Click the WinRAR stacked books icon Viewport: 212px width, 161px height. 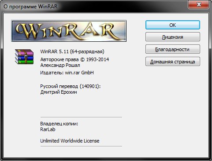(x=24, y=57)
